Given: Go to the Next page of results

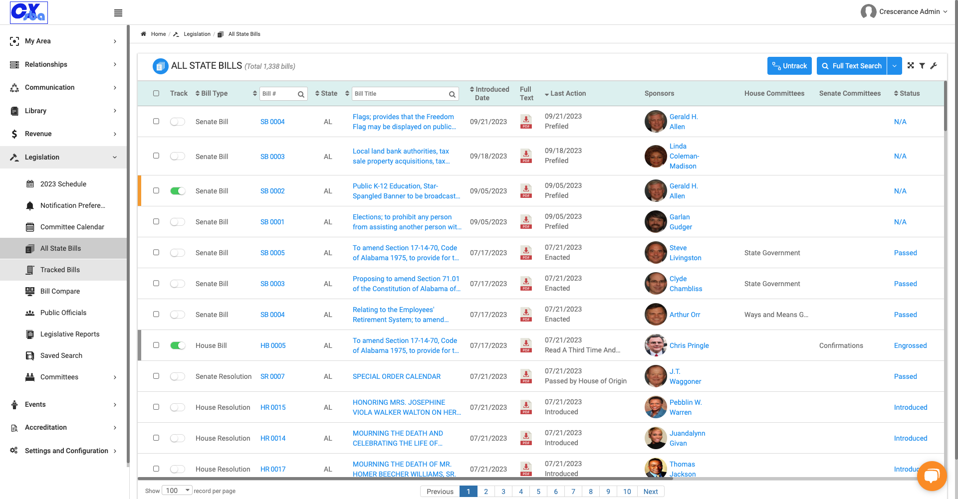Looking at the screenshot, I should coord(651,492).
